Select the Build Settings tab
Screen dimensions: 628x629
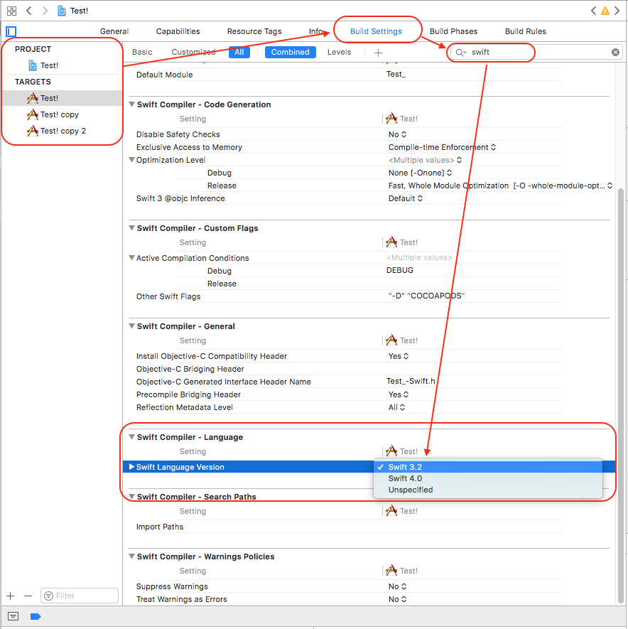(x=376, y=31)
